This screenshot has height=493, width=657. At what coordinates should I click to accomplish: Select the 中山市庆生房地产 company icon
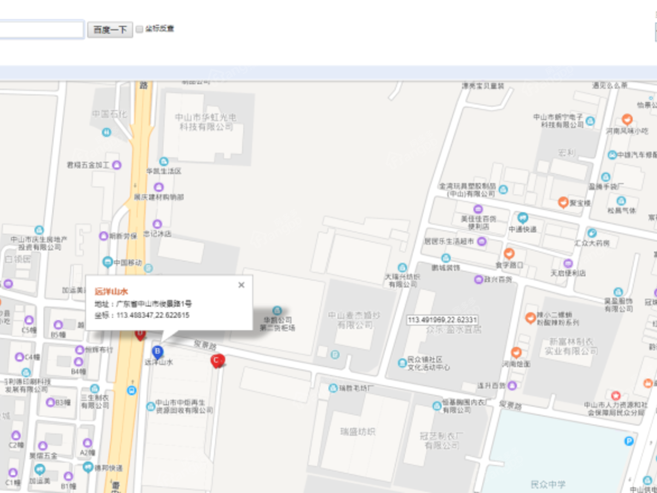click(39, 230)
